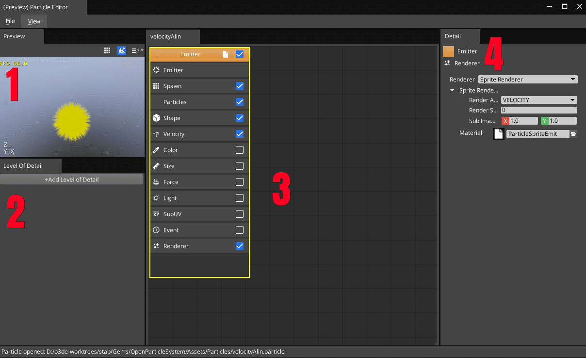This screenshot has width=586, height=358.
Task: Select the Detail panel tab
Action: pos(460,36)
